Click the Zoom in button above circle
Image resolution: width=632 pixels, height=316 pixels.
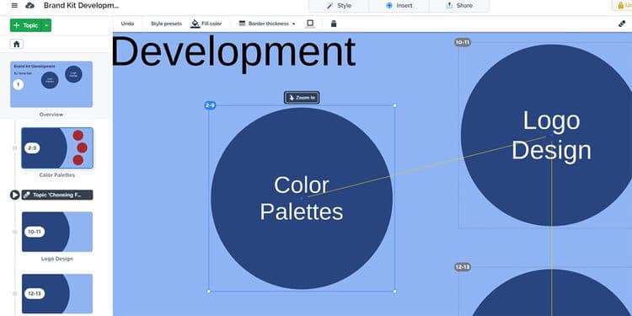pos(302,98)
